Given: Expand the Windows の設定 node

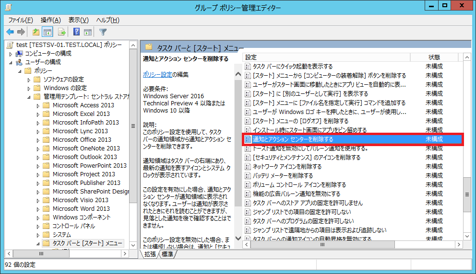Looking at the screenshot, I should point(29,89).
